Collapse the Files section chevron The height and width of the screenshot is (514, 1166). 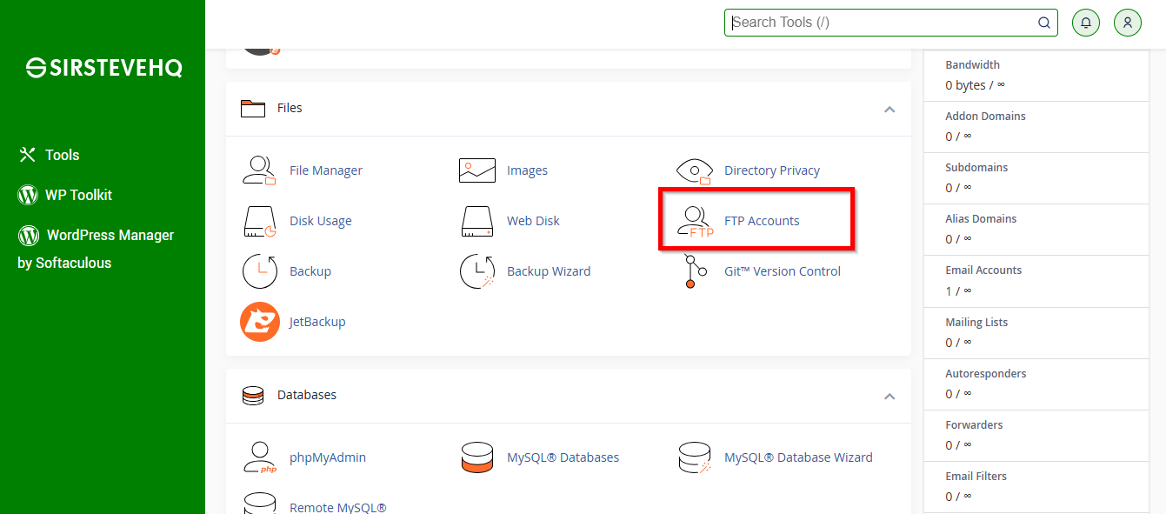tap(889, 110)
